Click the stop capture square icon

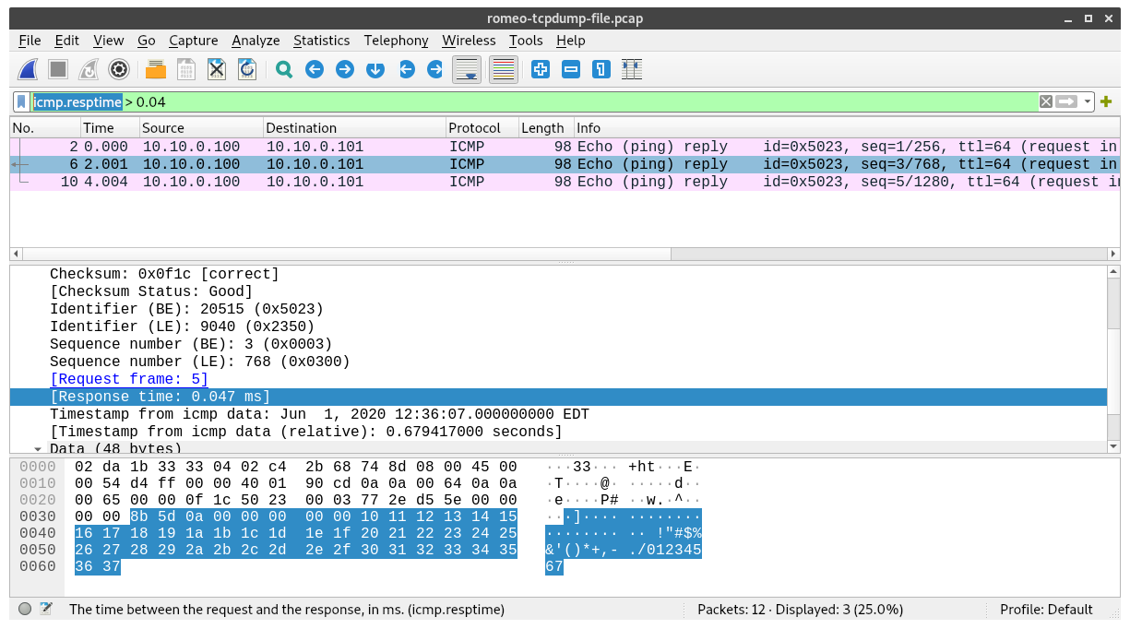[x=58, y=69]
